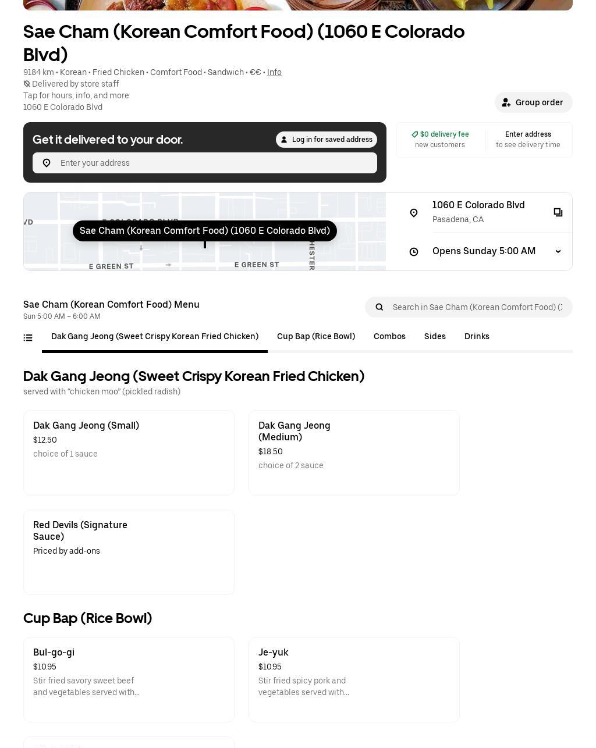
Task: Start a Group order
Action: click(533, 102)
